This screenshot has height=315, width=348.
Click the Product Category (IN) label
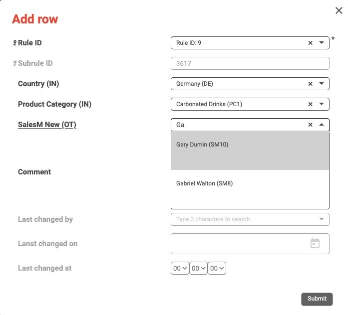(x=54, y=104)
